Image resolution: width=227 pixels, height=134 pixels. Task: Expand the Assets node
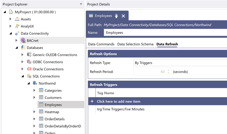(11, 19)
